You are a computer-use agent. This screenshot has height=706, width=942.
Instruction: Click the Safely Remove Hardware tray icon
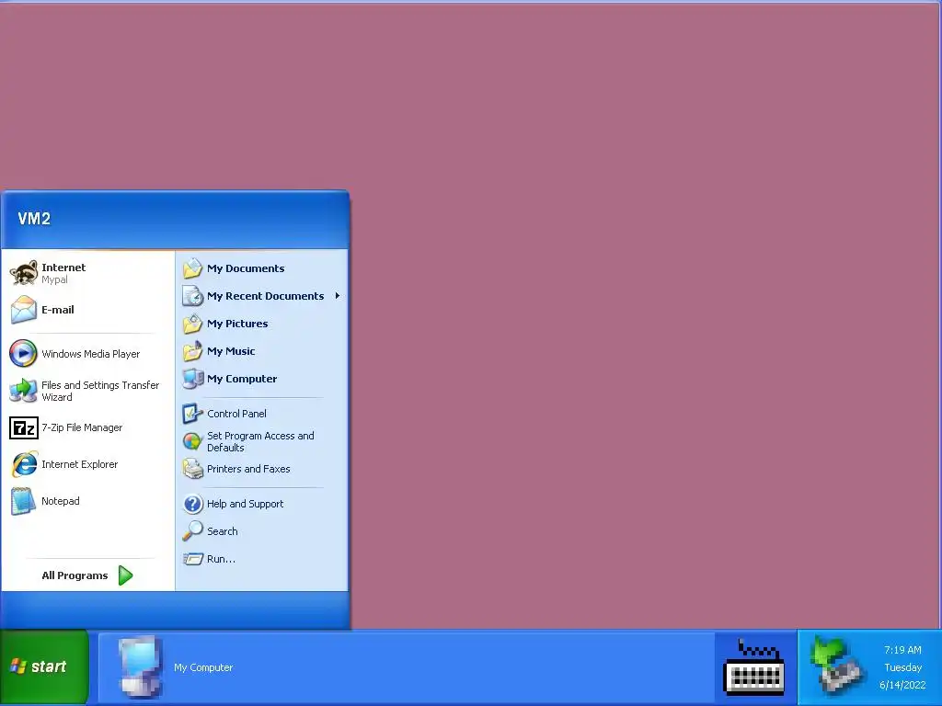[x=837, y=666]
